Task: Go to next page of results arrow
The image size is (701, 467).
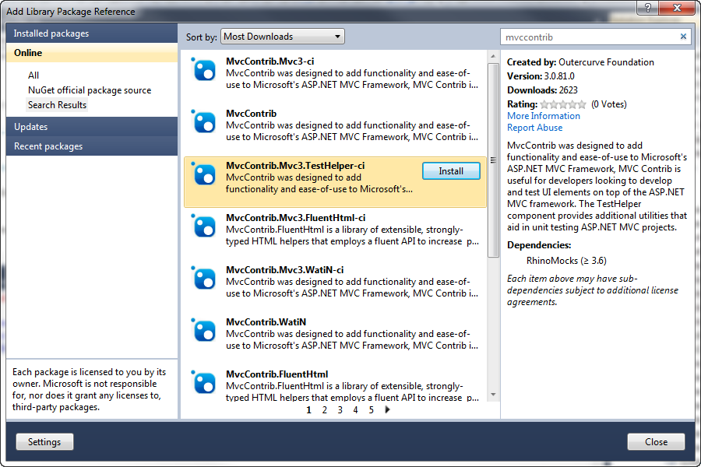Action: pyautogui.click(x=387, y=409)
